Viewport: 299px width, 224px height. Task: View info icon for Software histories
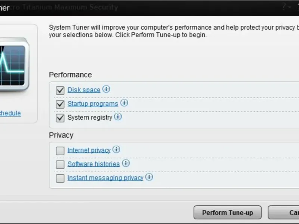click(126, 163)
